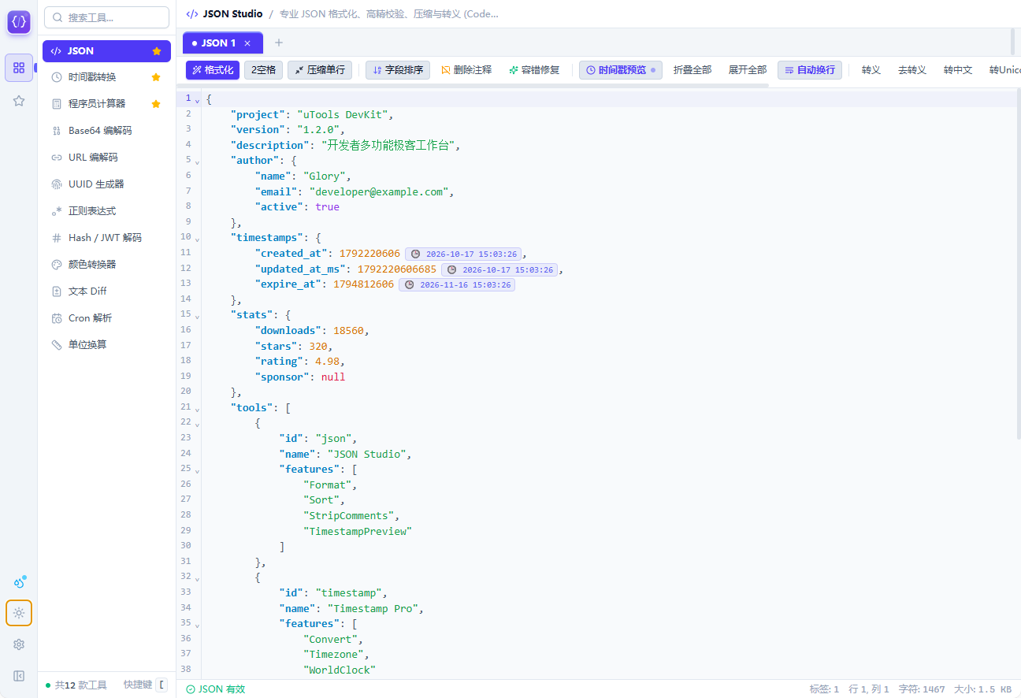Screen dimensions: 1021x698
Task: Click the blue droplet icon in rail
Action: [19, 583]
